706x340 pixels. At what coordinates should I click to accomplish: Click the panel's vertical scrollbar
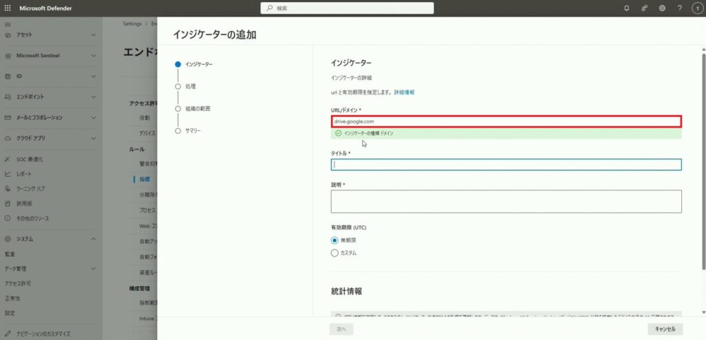[x=703, y=159]
